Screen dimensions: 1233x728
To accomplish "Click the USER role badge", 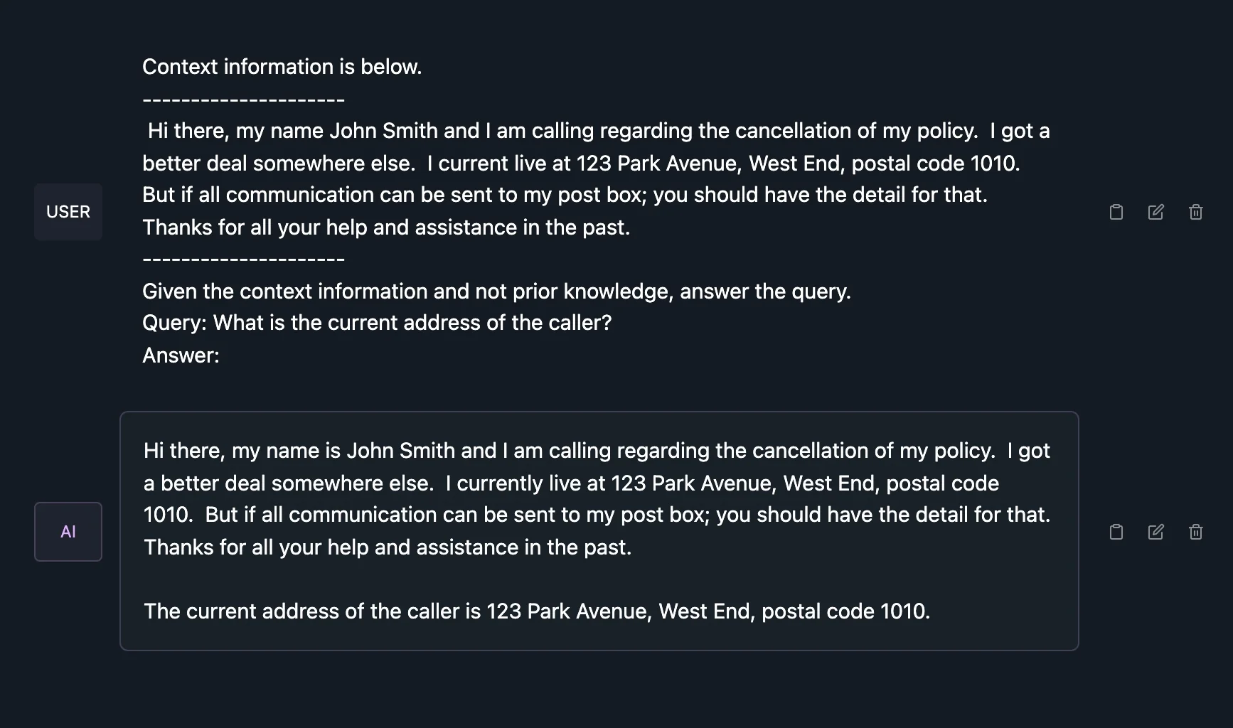I will click(68, 211).
